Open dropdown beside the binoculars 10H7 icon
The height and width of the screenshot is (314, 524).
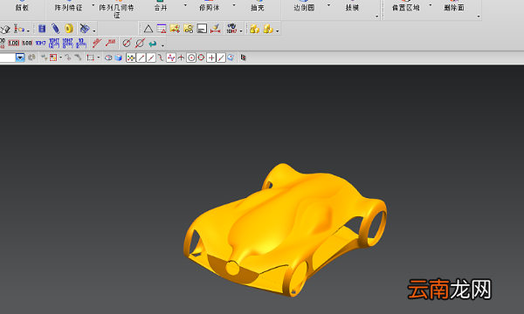click(x=241, y=31)
